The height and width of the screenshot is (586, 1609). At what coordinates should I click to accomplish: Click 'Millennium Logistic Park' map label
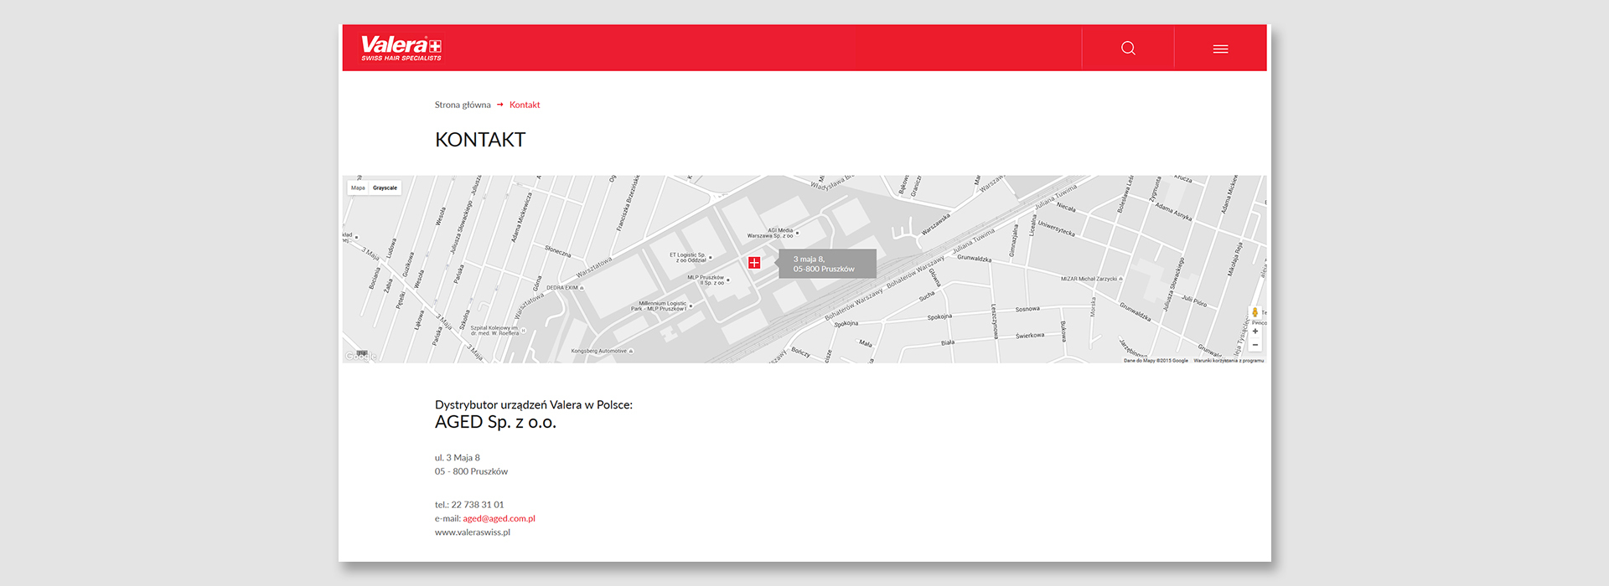click(660, 306)
